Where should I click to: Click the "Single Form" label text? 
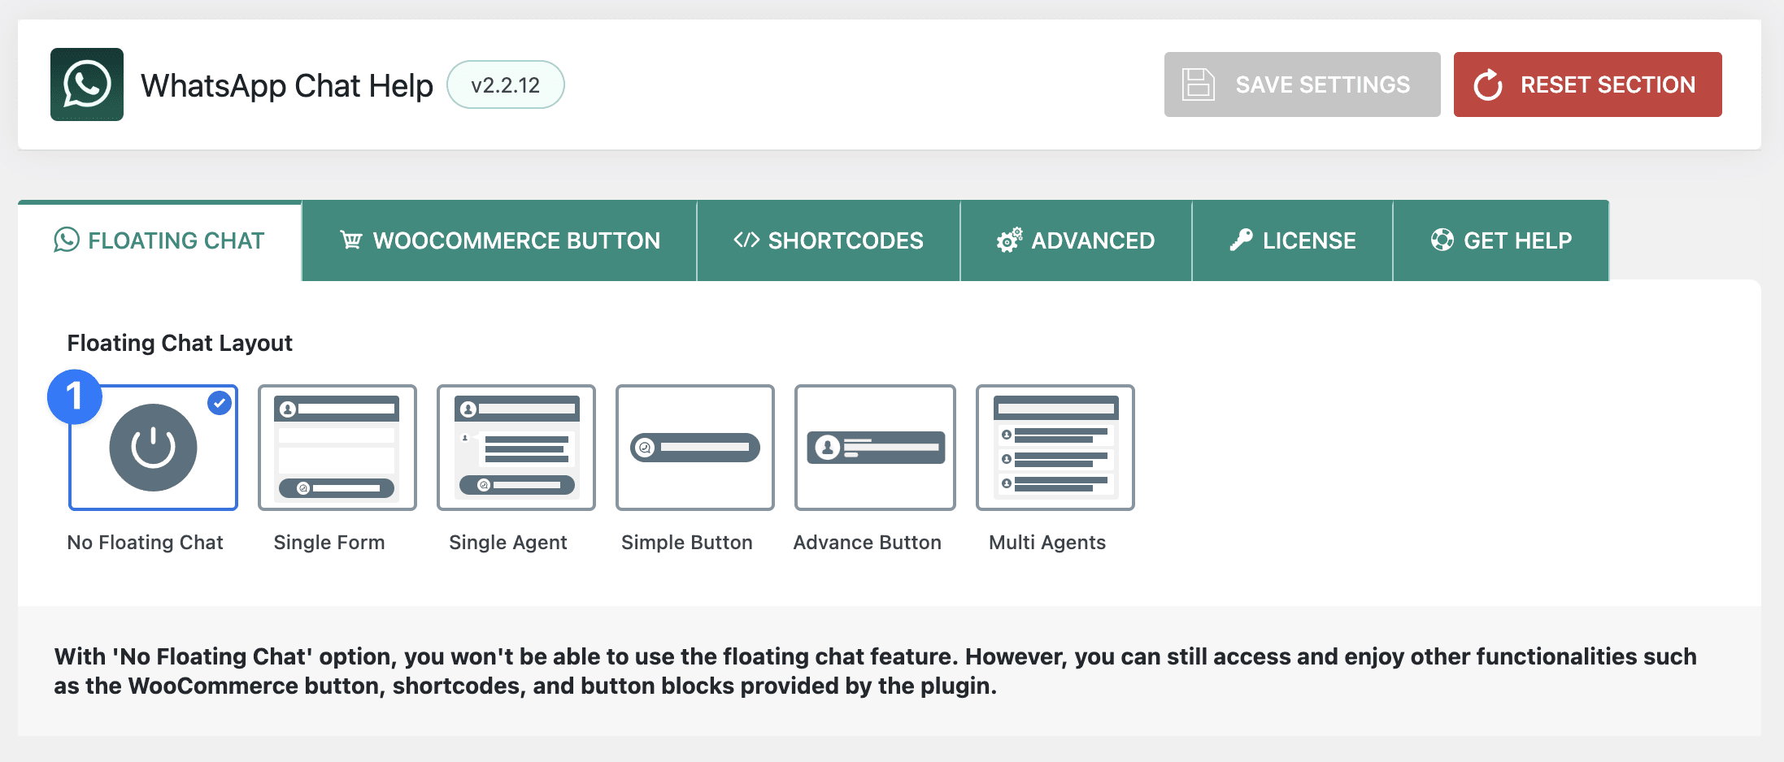(329, 542)
